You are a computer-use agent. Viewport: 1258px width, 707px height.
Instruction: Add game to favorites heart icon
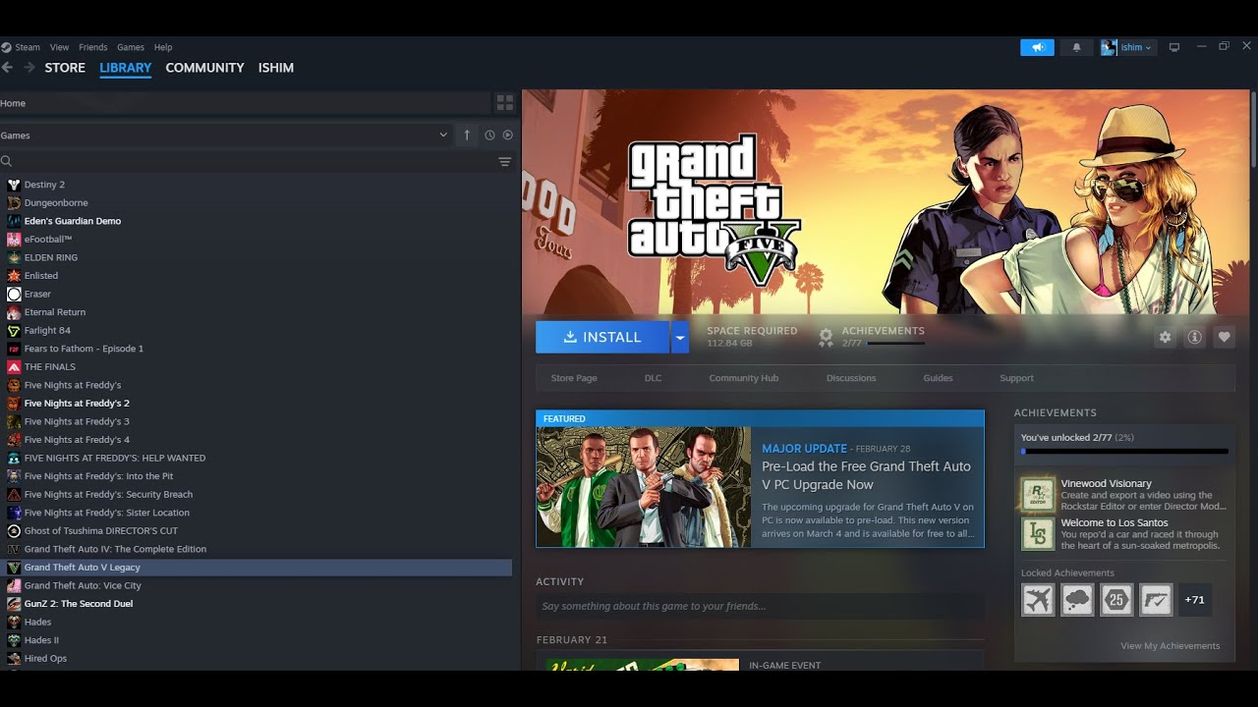[1225, 337]
